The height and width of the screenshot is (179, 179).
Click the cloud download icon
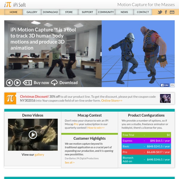pyautogui.click(x=54, y=83)
